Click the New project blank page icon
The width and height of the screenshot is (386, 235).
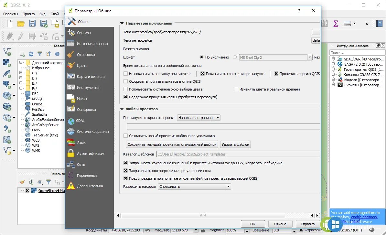10,23
